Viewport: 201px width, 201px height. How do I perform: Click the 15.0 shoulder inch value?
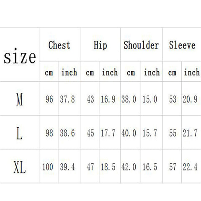coord(150,99)
